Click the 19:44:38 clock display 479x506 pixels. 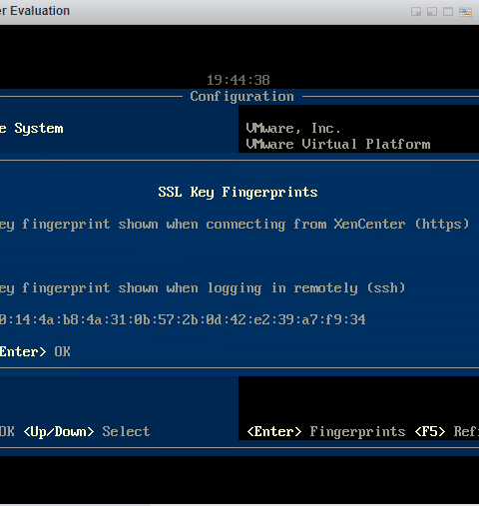[x=239, y=80]
